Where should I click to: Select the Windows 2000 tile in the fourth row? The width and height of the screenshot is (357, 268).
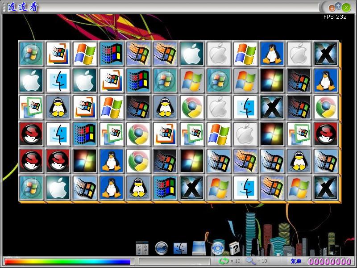tap(165, 134)
